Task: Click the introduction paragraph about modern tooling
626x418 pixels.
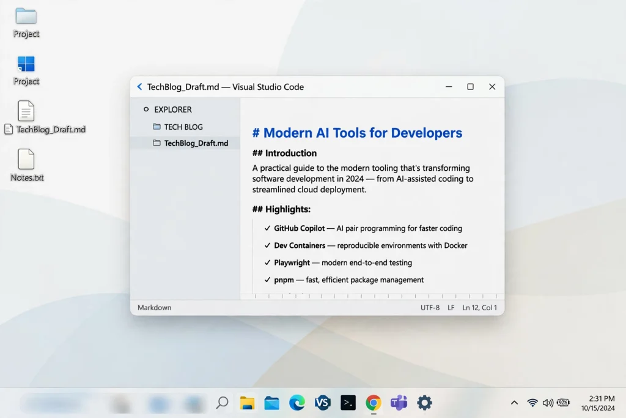Action: [363, 179]
